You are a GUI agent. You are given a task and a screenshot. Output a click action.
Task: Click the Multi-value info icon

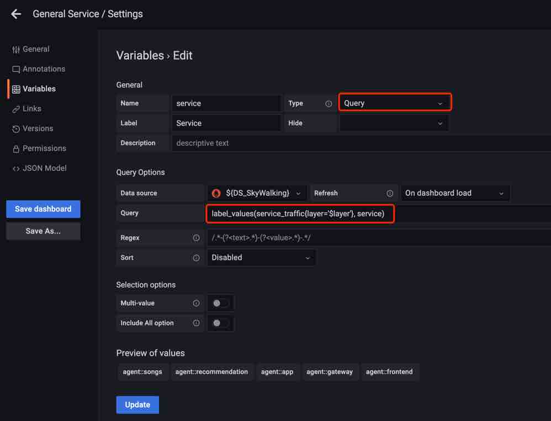click(196, 303)
